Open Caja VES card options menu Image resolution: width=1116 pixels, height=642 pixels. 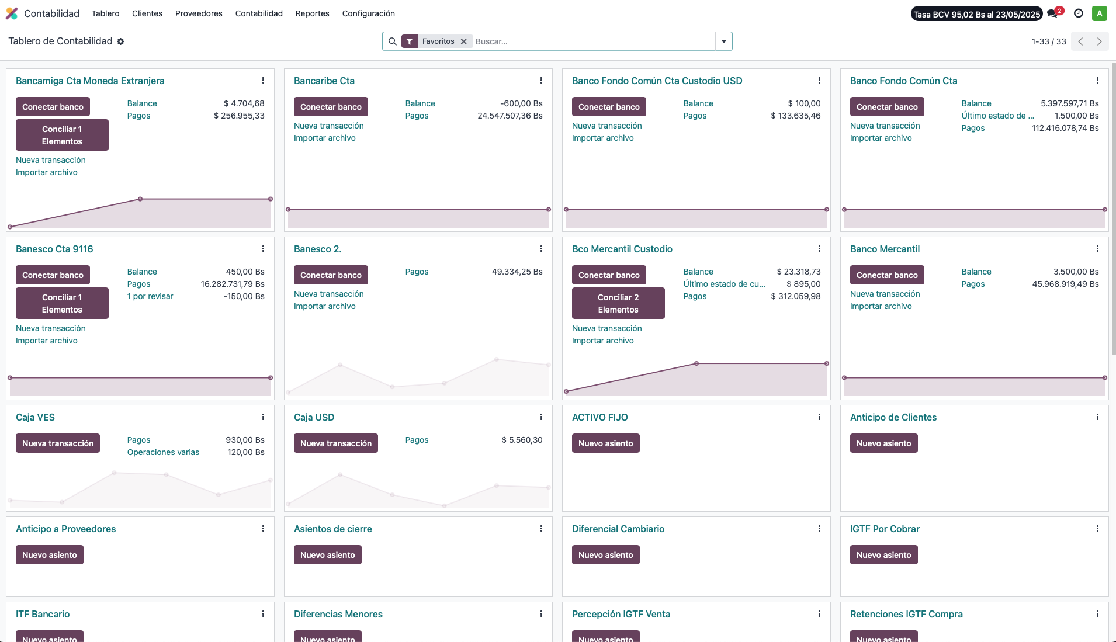click(263, 417)
